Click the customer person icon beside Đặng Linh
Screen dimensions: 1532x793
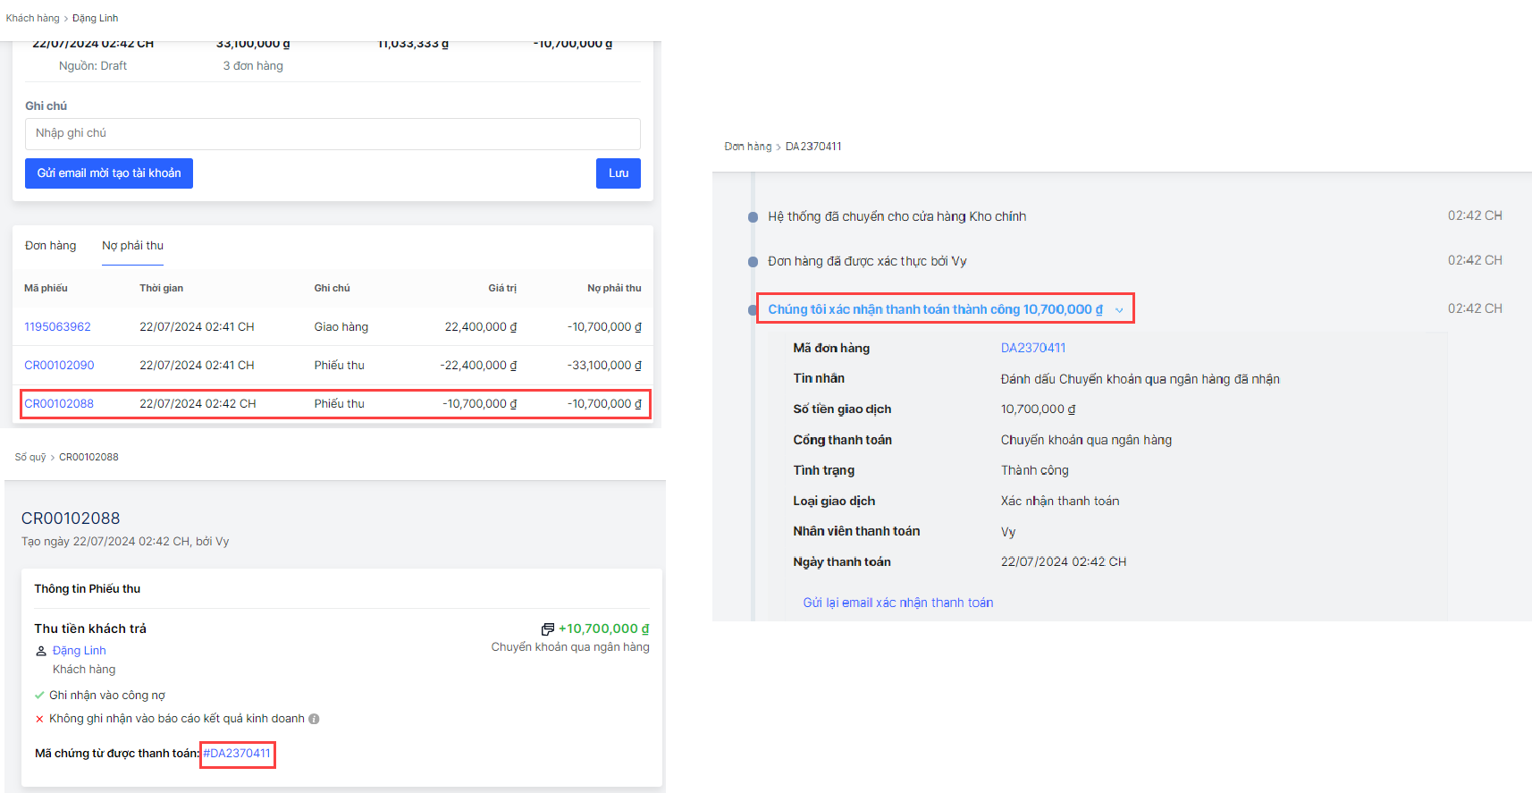(x=41, y=651)
